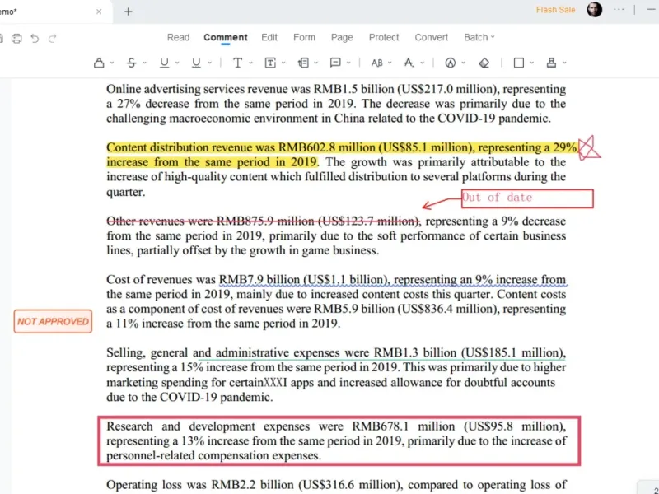Select the rectangle Shapes tool

click(519, 63)
